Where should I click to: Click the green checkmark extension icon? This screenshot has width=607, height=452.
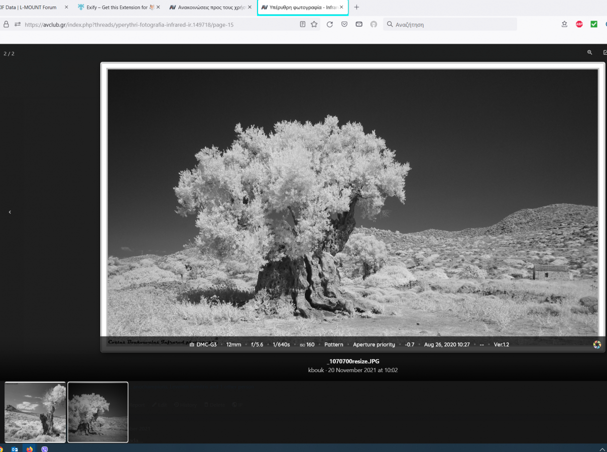click(594, 24)
